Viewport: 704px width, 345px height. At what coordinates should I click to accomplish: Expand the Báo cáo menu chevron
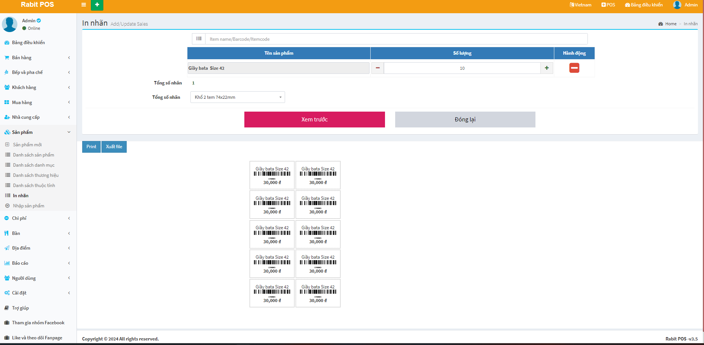tap(69, 263)
